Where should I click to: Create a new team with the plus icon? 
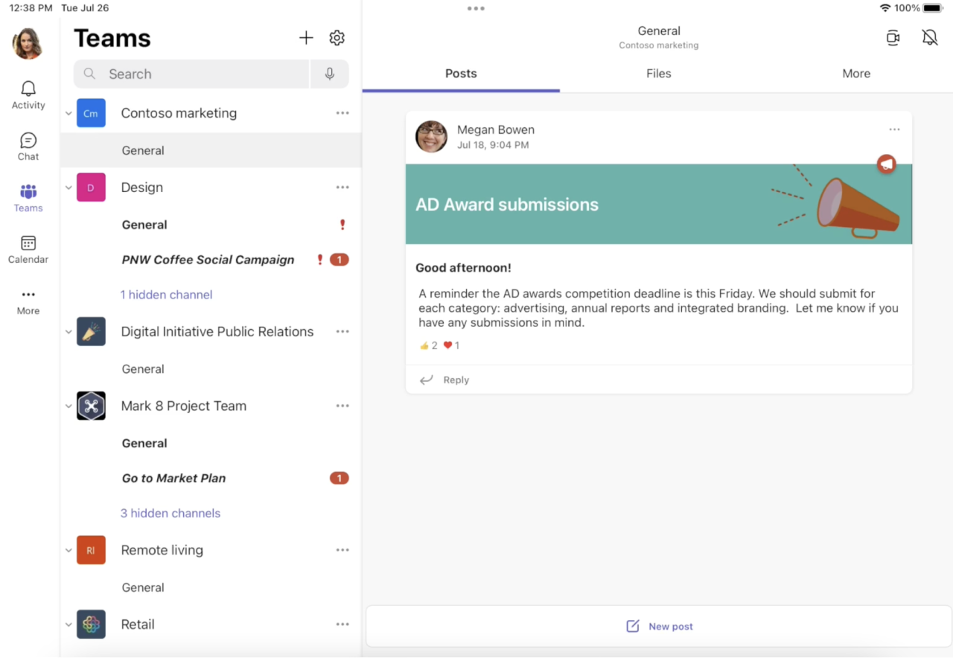tap(306, 37)
